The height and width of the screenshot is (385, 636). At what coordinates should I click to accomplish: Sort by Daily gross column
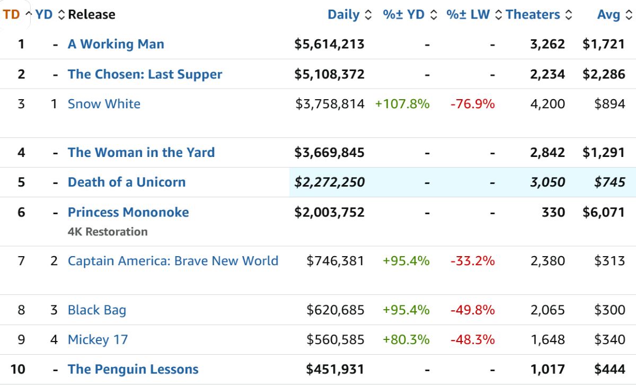click(x=343, y=15)
